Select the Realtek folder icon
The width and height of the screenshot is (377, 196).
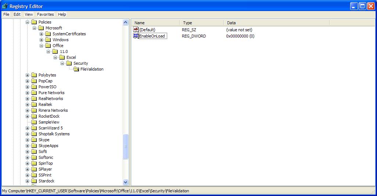tap(34, 104)
